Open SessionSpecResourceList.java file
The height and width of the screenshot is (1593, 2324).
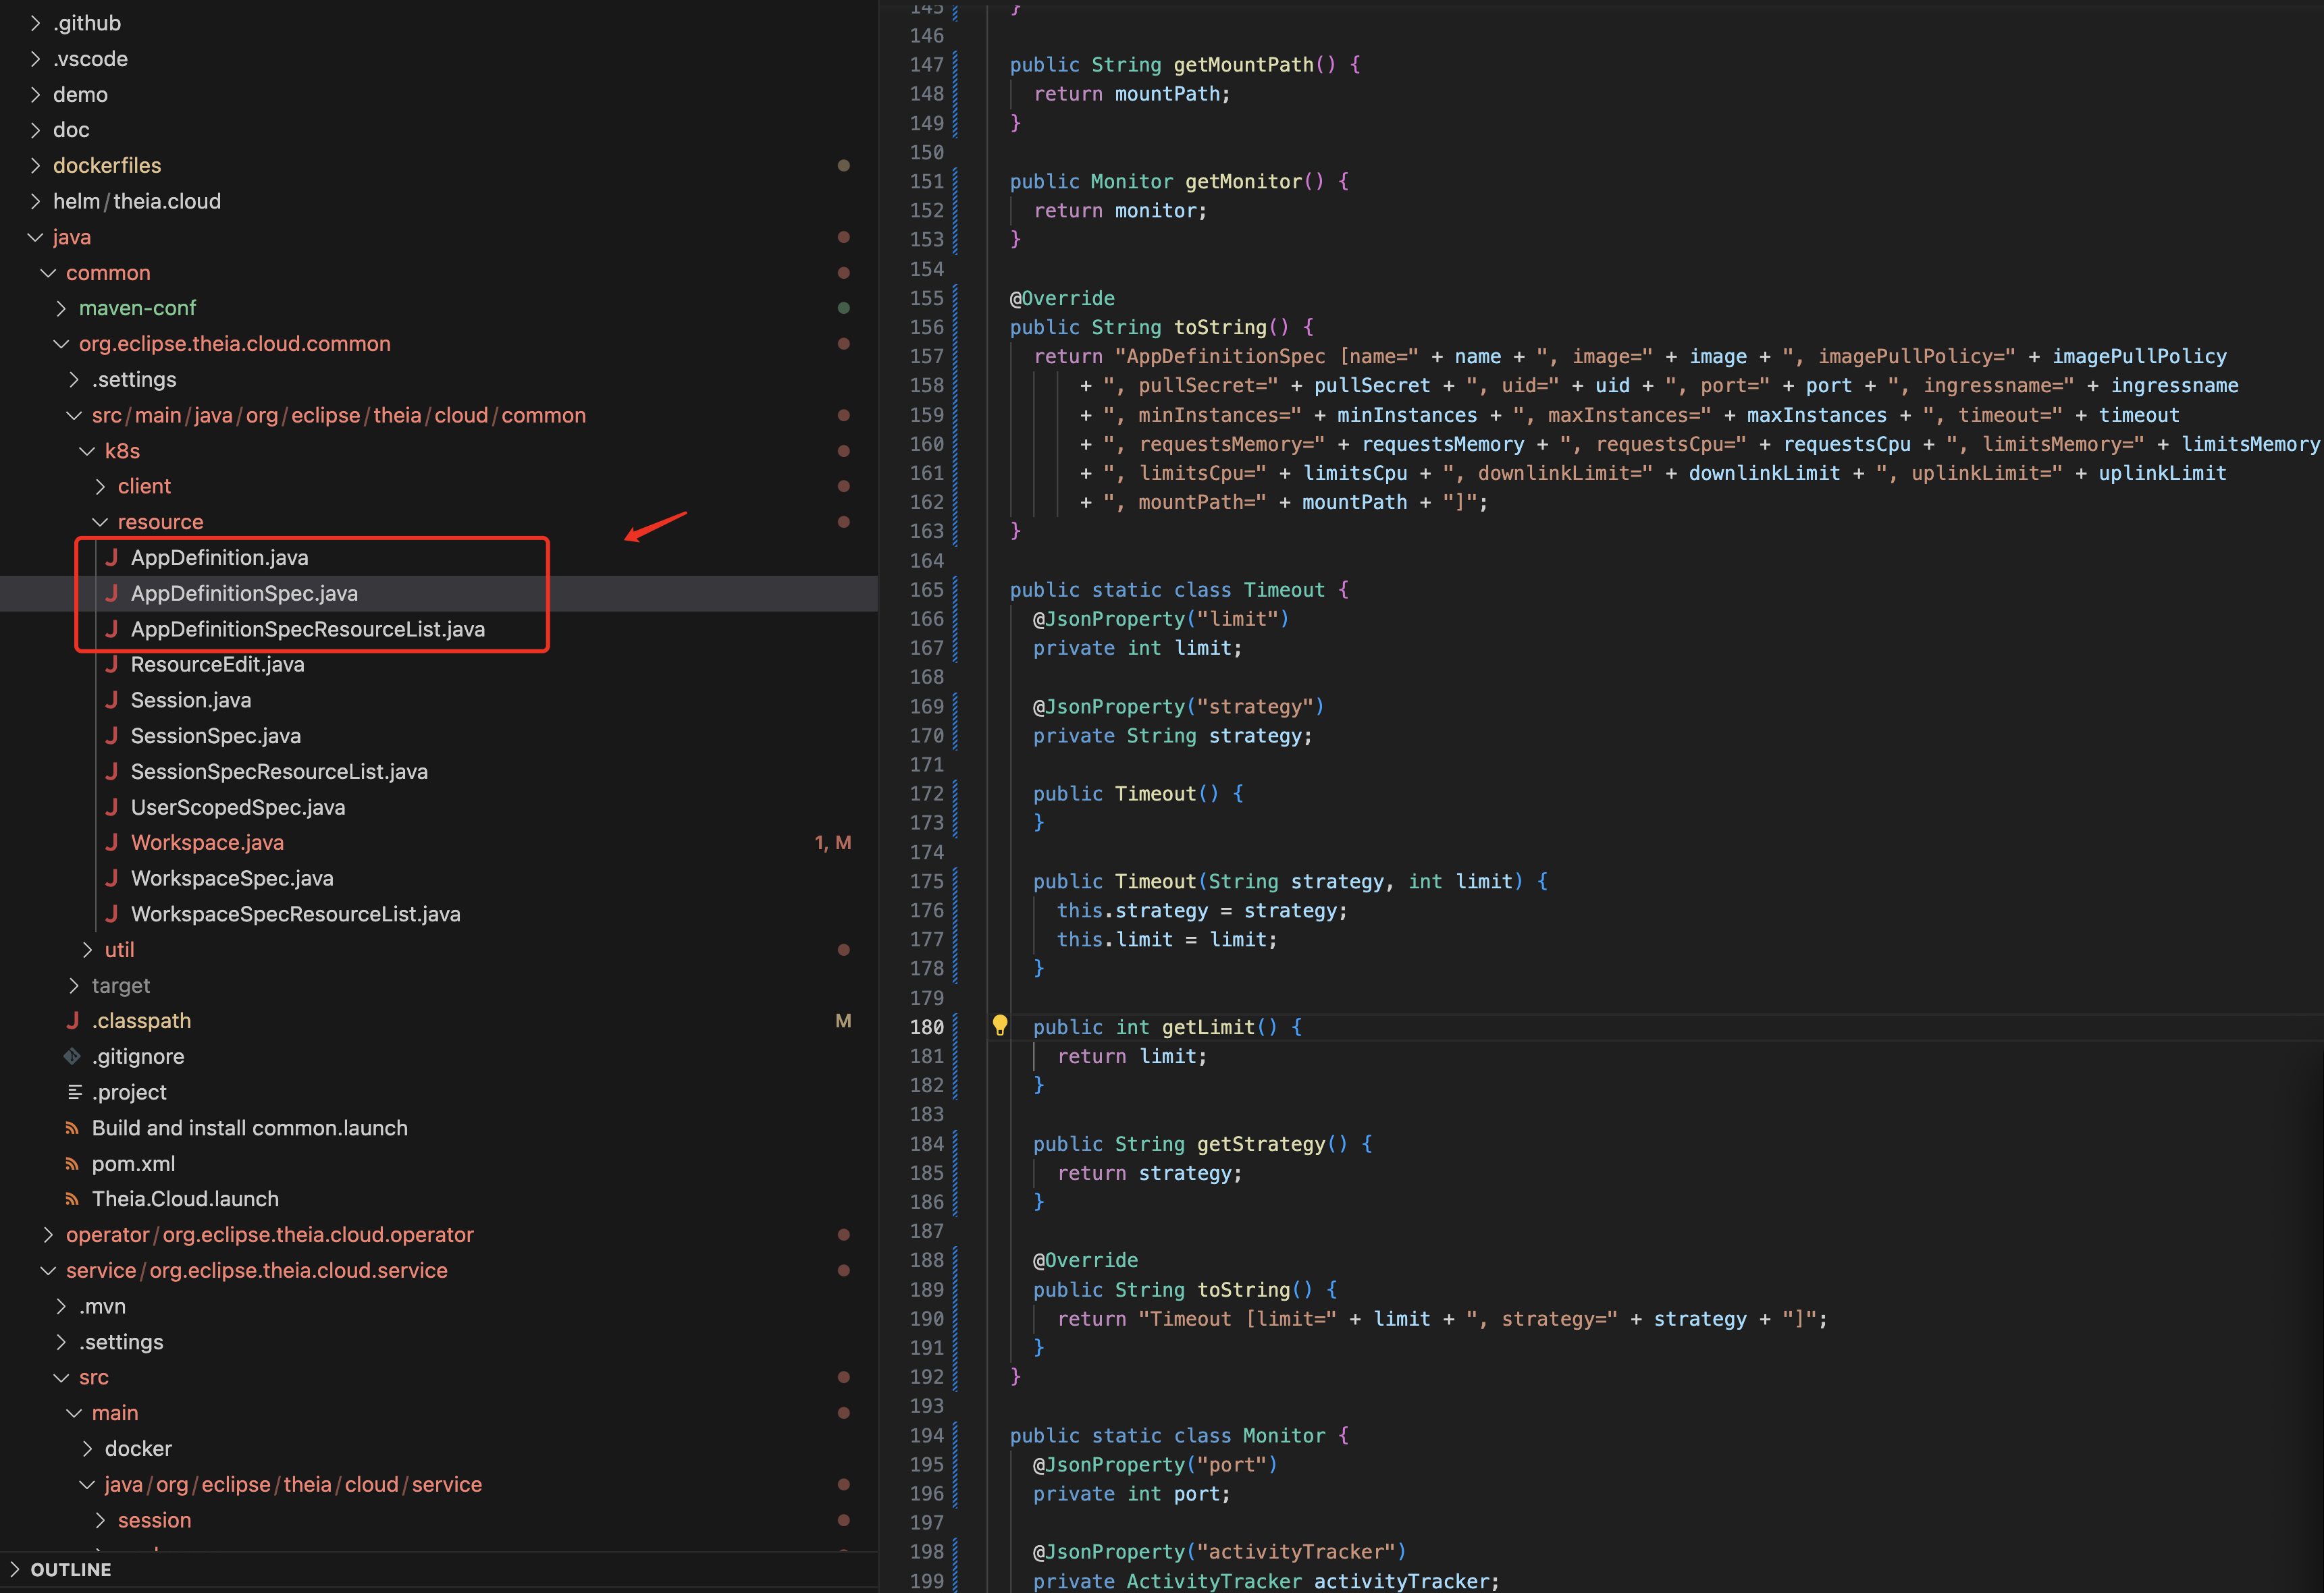[279, 771]
